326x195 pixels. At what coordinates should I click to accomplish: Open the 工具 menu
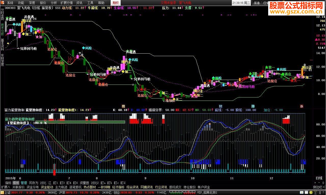[x=90, y=3]
